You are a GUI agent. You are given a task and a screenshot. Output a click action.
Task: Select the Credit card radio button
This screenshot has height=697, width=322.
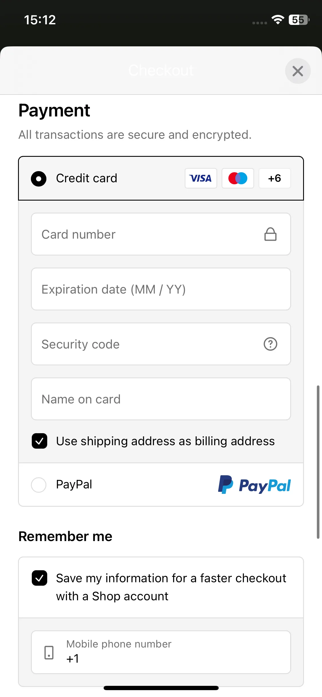click(39, 179)
